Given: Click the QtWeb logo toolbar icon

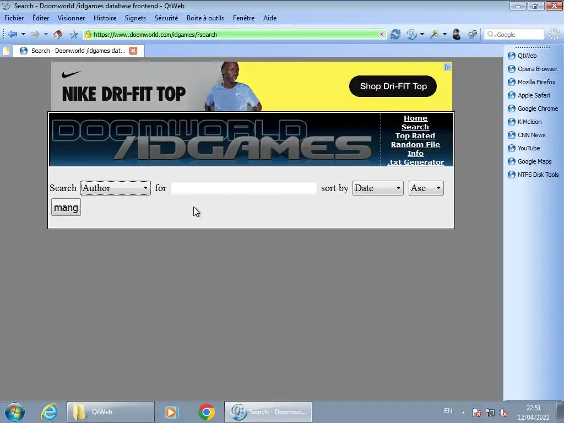Looking at the screenshot, I should (411, 35).
